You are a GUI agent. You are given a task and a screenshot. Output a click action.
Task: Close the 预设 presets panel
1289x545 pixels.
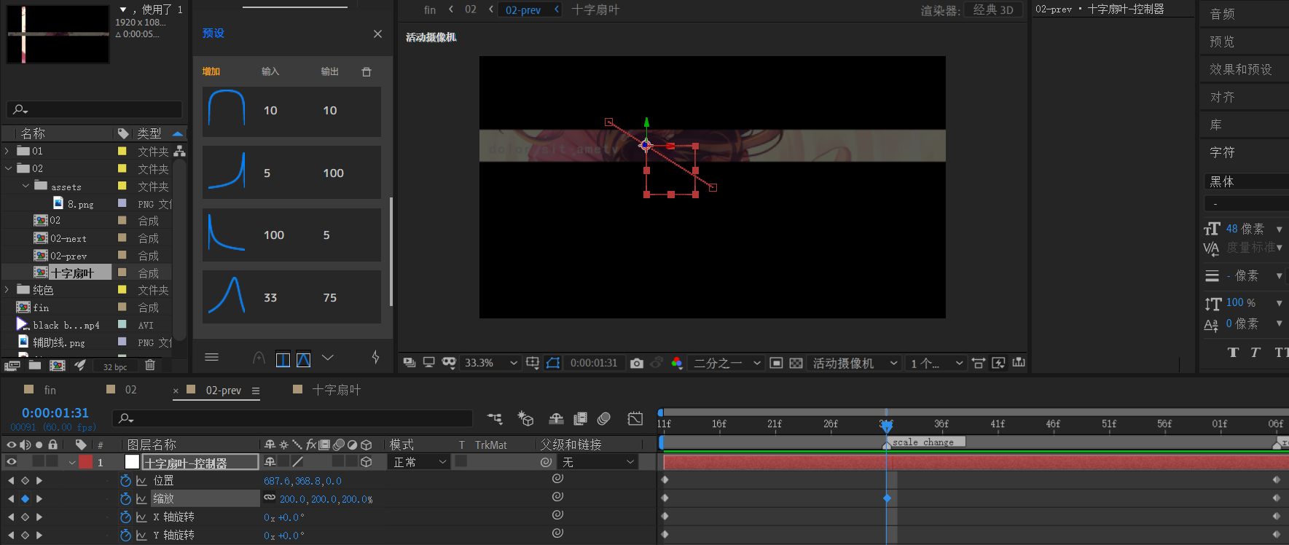click(377, 34)
